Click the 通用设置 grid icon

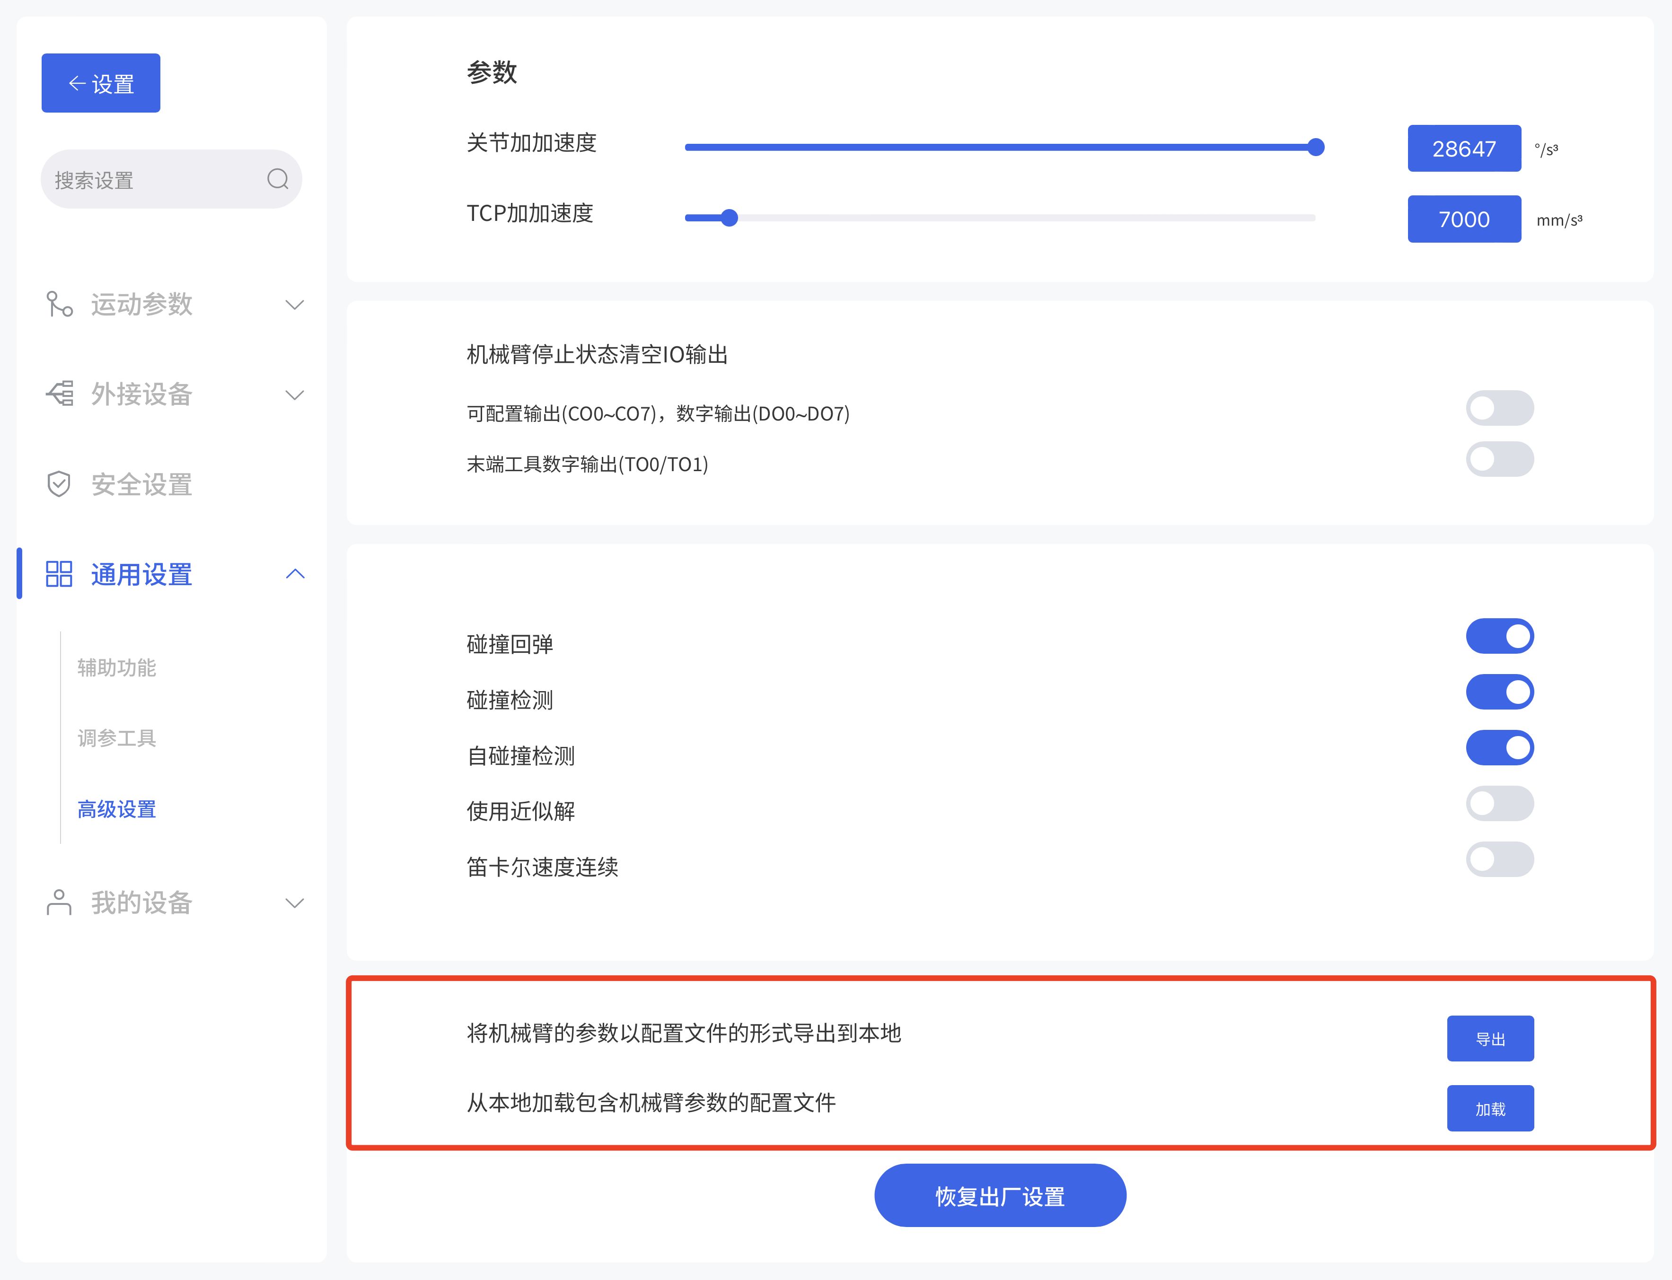point(59,574)
